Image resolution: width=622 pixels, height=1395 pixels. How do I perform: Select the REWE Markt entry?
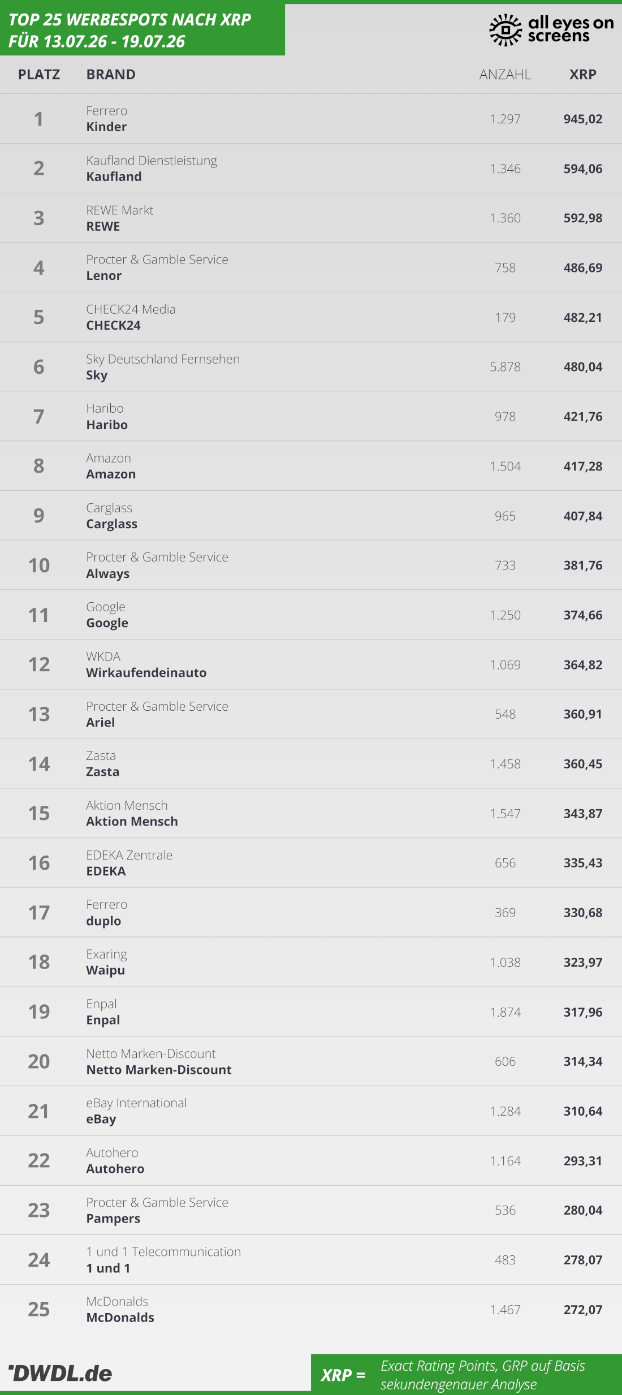[119, 210]
